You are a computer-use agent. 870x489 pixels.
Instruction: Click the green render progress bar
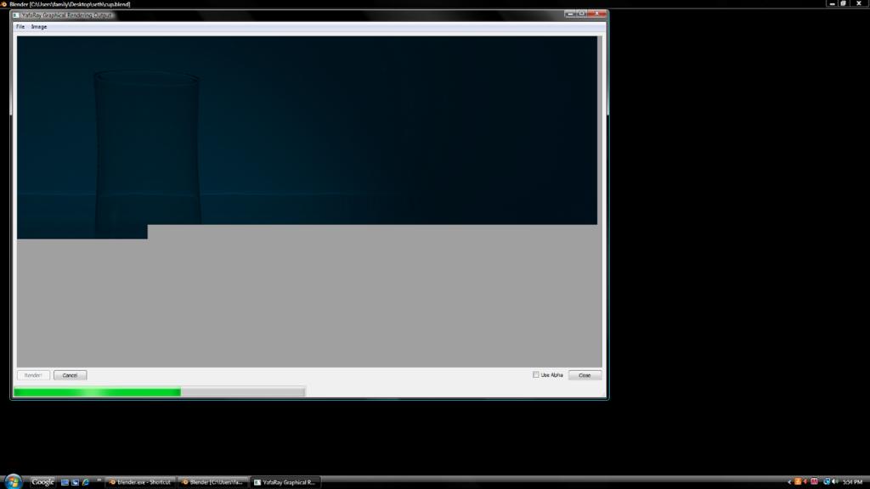click(159, 392)
